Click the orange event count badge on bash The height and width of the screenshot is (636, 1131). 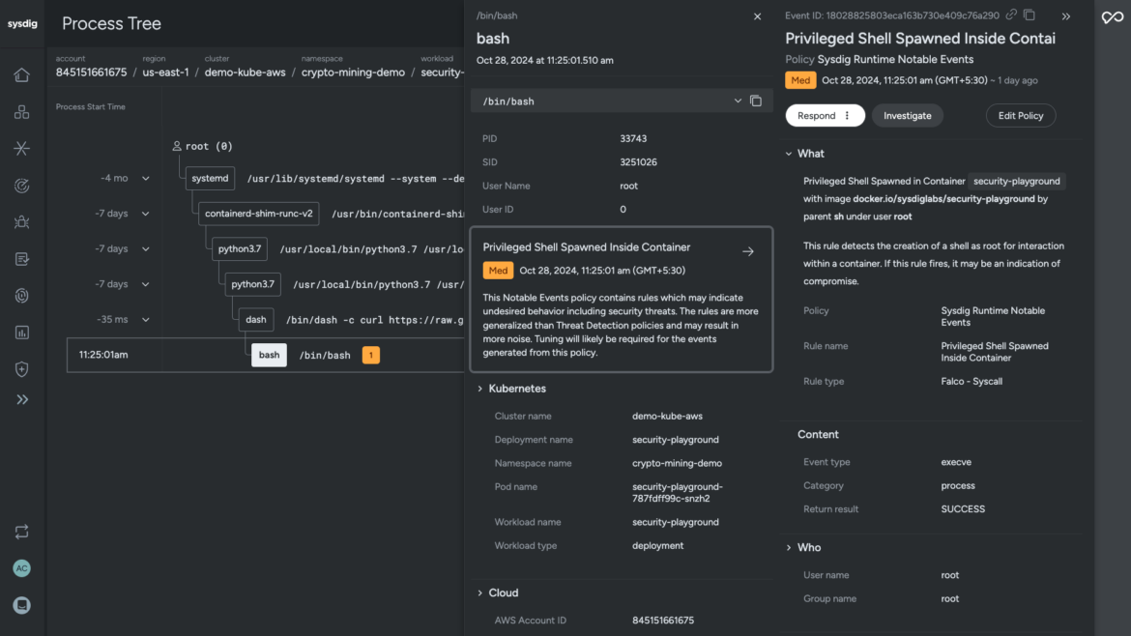[371, 355]
